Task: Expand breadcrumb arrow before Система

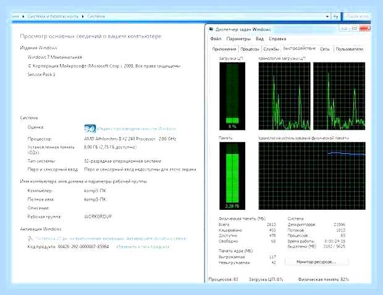Action: click(x=83, y=16)
